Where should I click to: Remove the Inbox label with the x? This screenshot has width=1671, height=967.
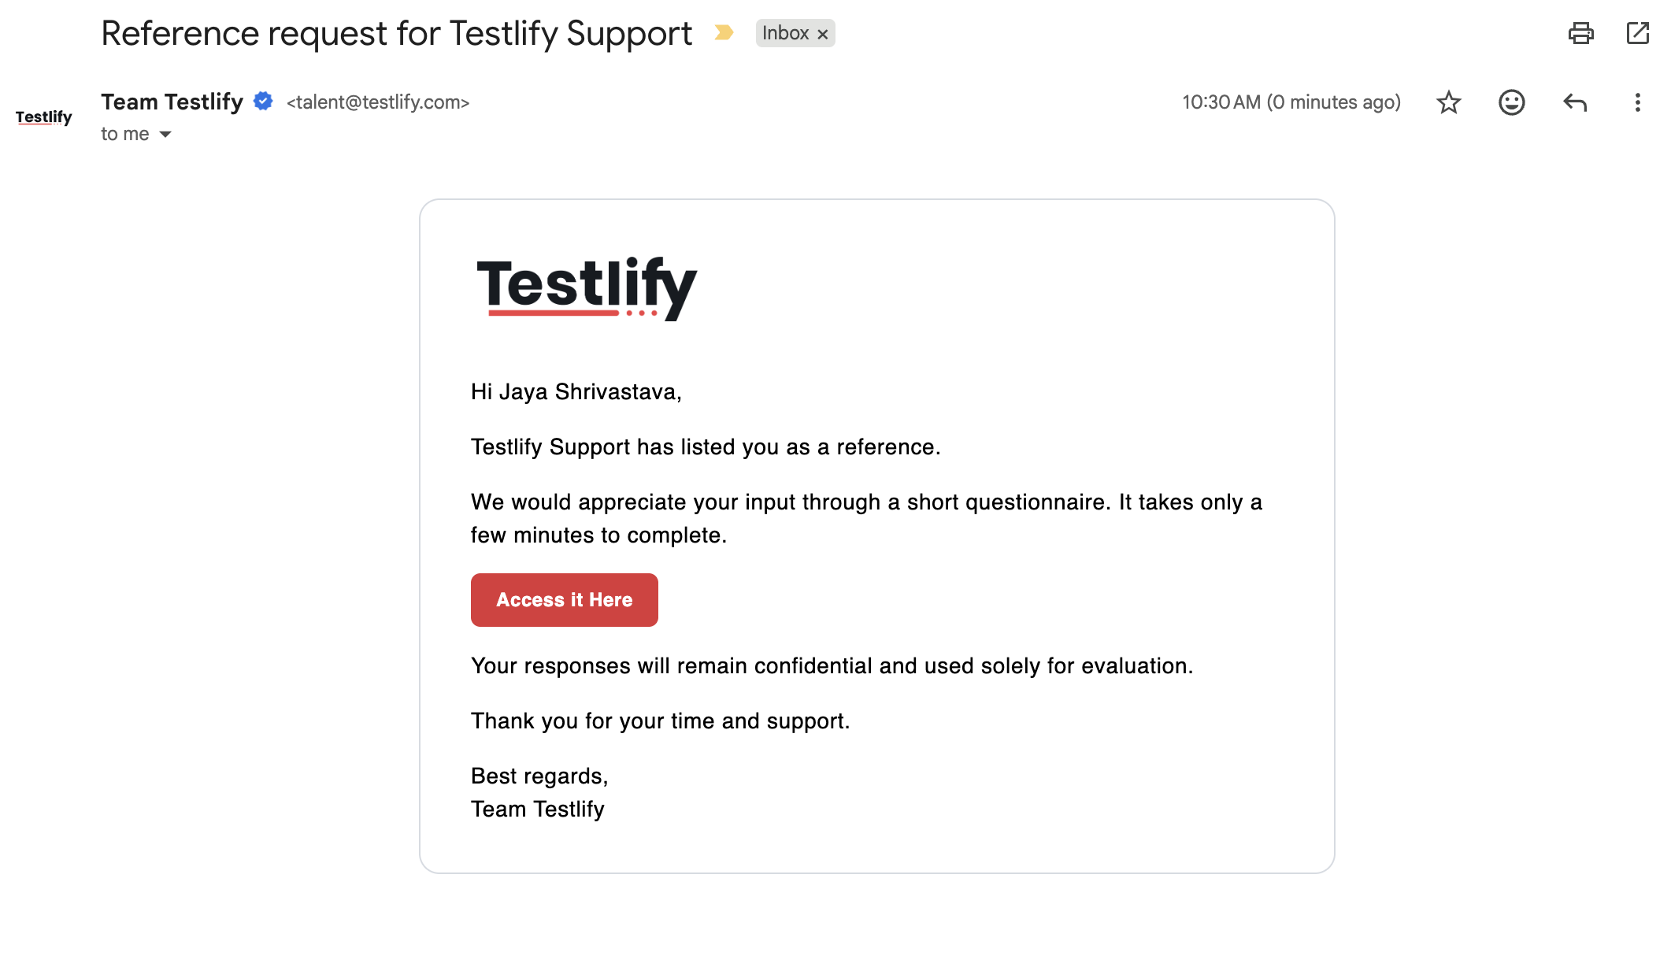[822, 34]
